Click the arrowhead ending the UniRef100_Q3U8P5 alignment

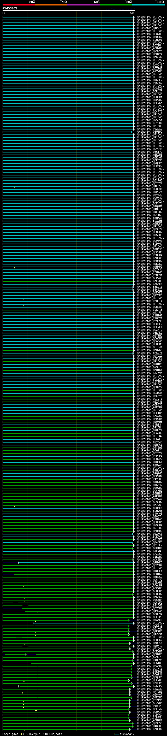132,132
